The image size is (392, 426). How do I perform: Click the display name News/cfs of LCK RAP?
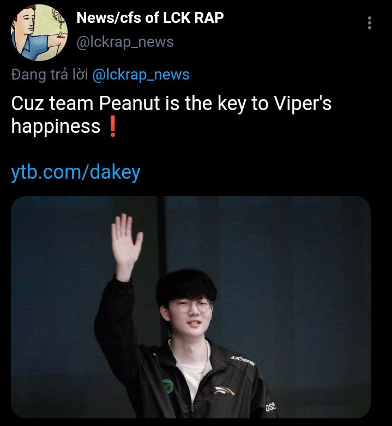coord(150,17)
